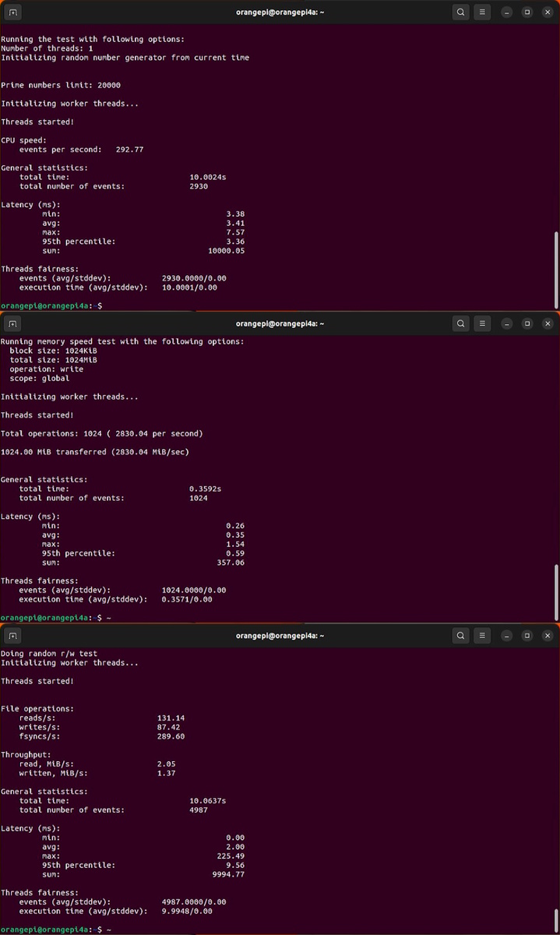Screen dimensions: 560x935
Task: Close the CPU test terminal window
Action: point(546,12)
